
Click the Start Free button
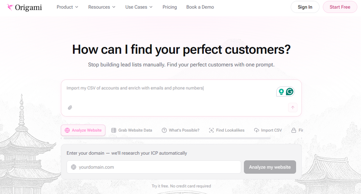tap(340, 7)
